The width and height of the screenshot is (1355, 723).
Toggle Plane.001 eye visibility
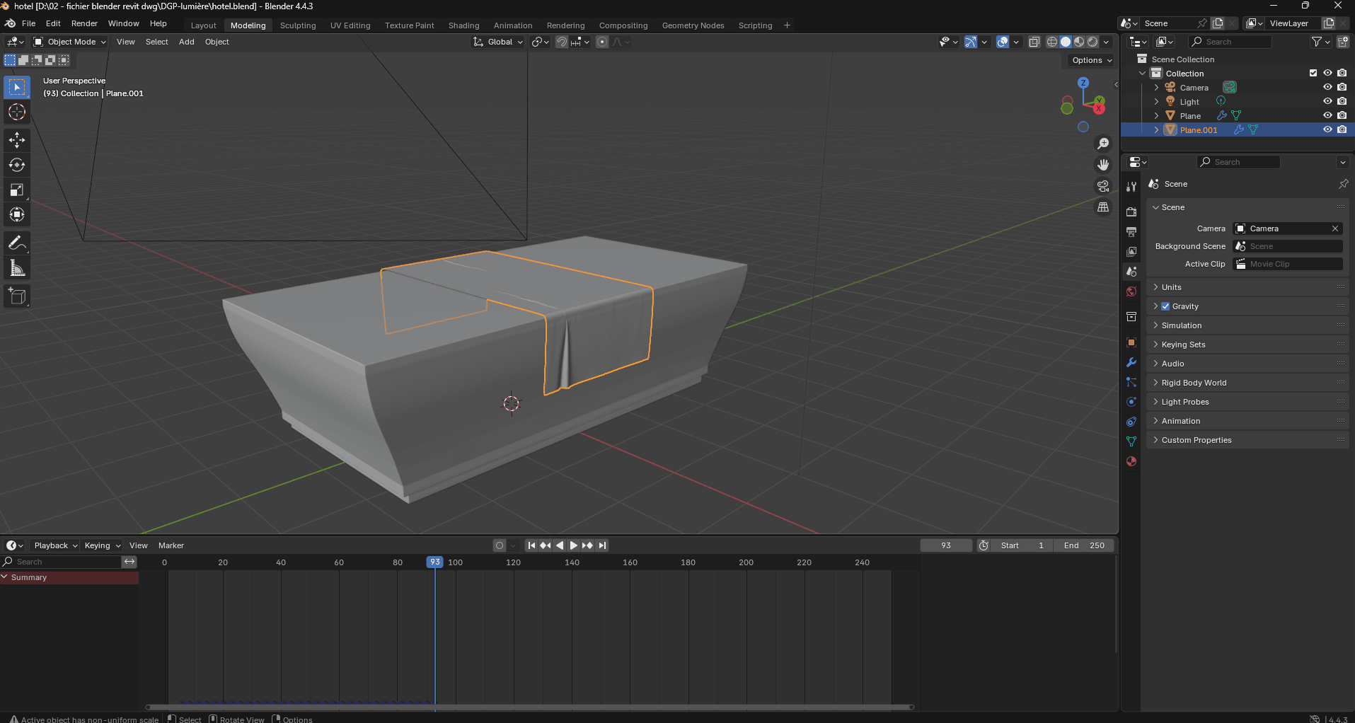[x=1327, y=129]
